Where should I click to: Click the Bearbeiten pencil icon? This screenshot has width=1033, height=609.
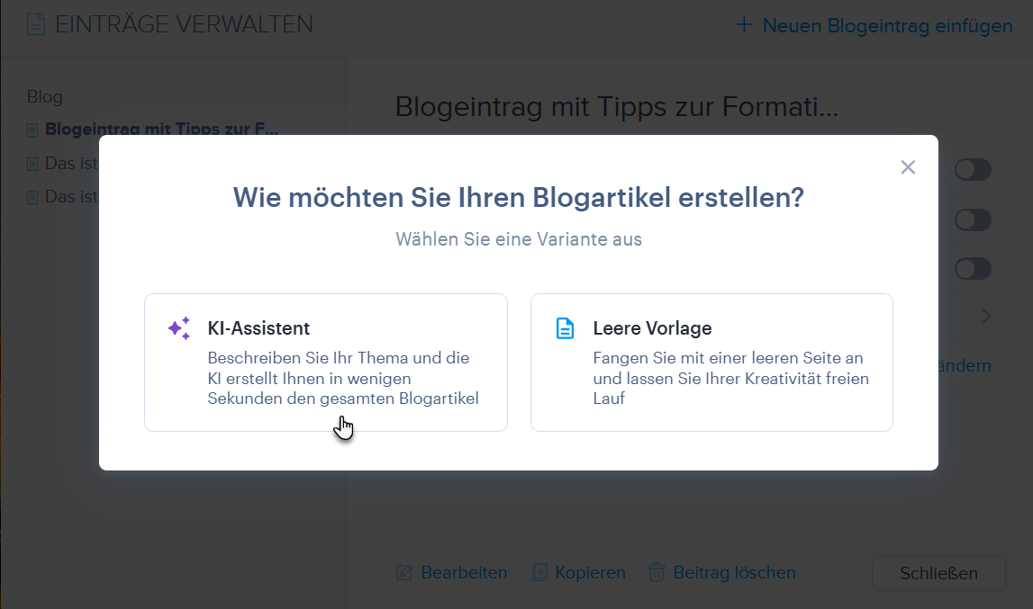tap(403, 573)
